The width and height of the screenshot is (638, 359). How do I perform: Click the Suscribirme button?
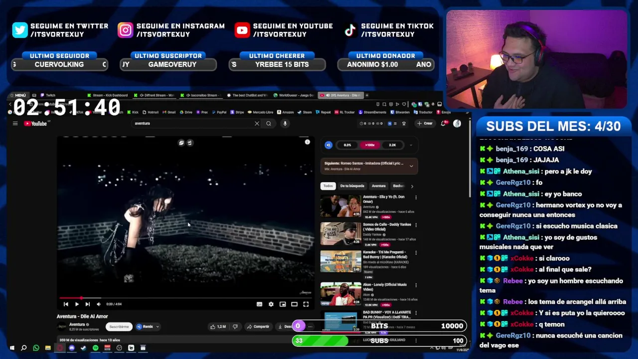(119, 327)
